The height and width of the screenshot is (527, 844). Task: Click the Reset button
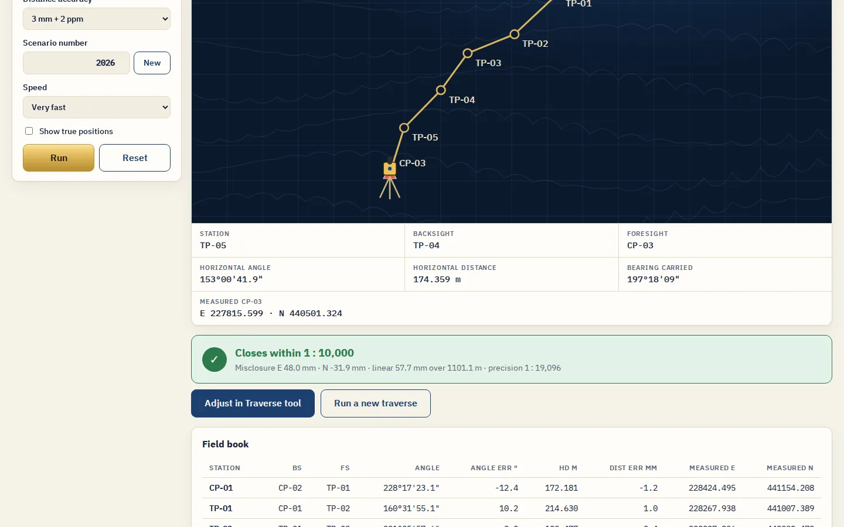point(135,158)
